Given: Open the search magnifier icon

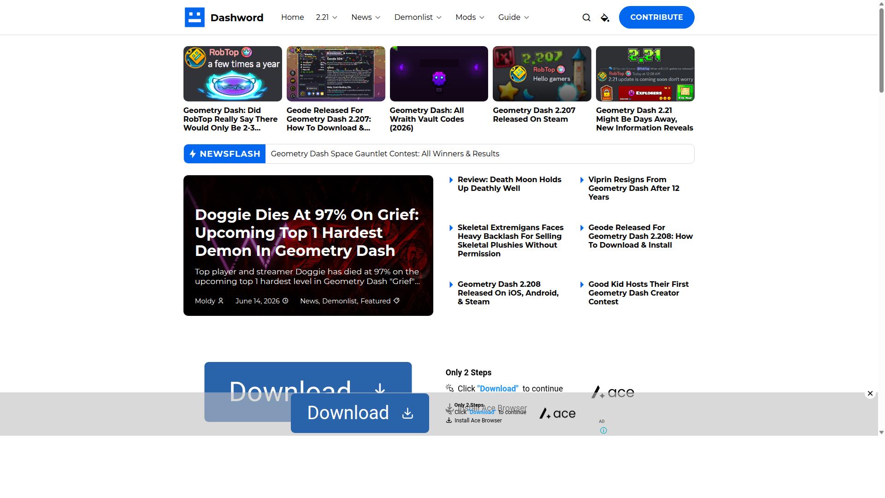Looking at the screenshot, I should [586, 18].
